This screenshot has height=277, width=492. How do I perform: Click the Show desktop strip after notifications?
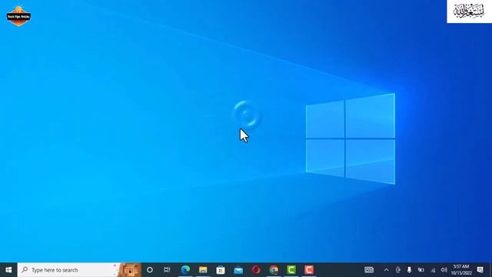[x=490, y=270]
